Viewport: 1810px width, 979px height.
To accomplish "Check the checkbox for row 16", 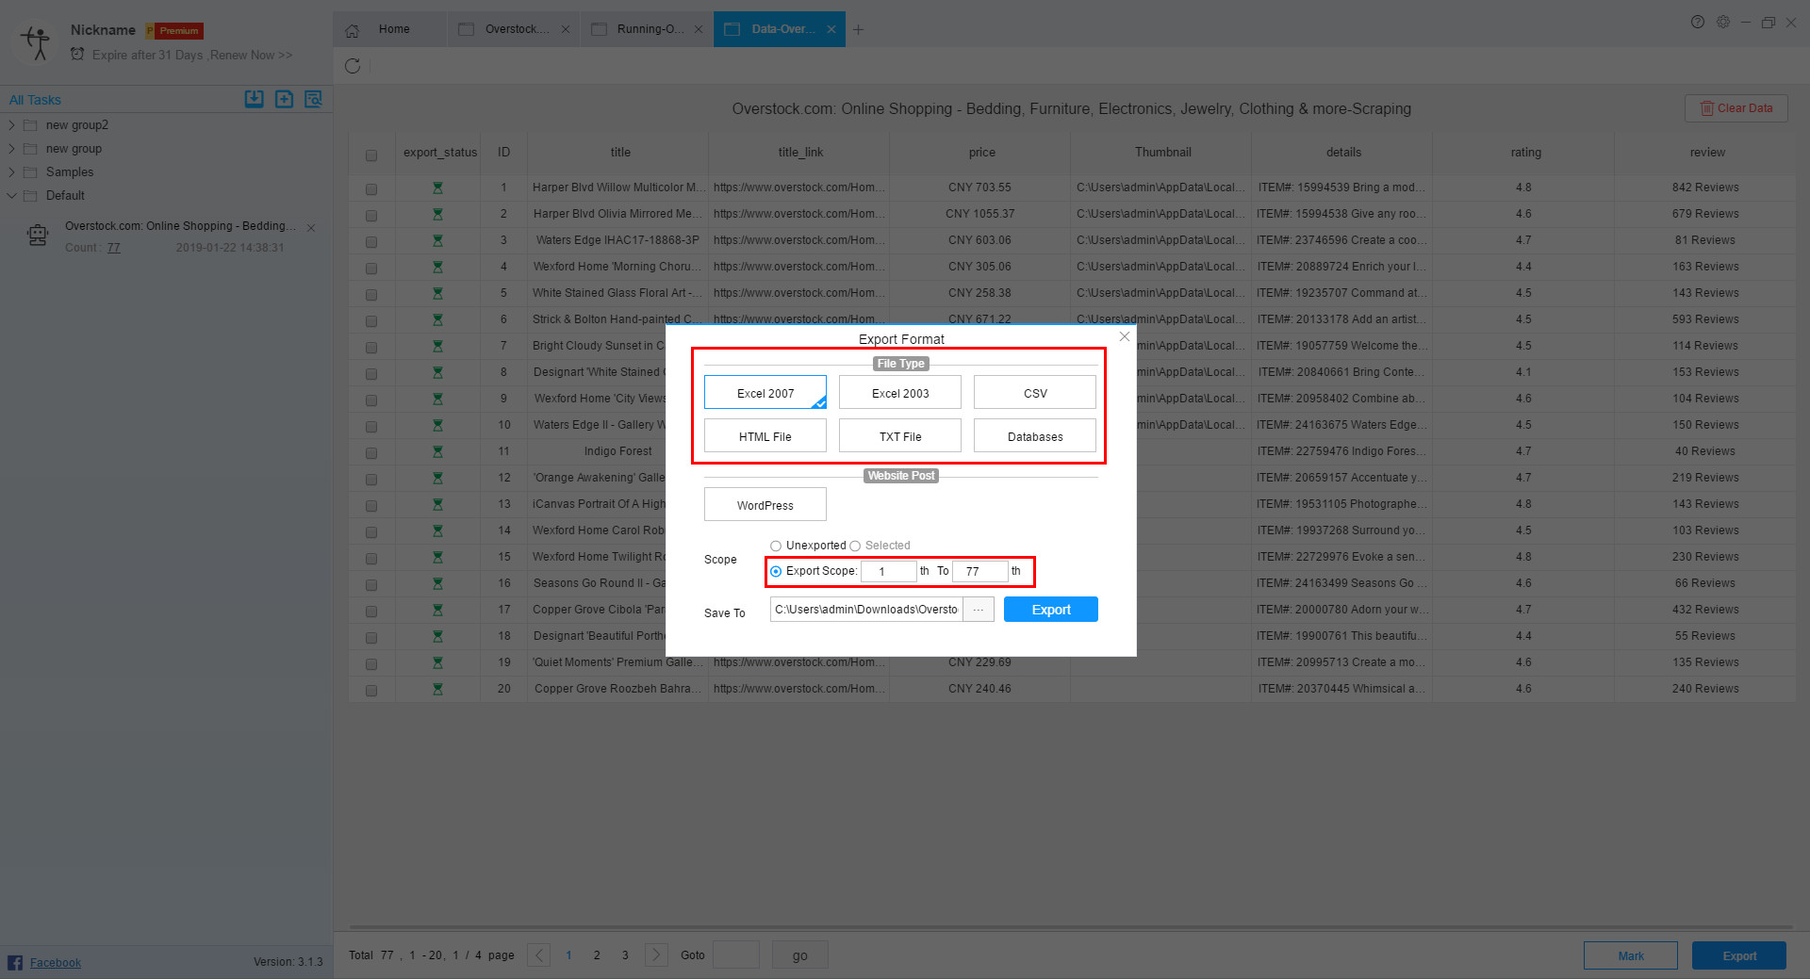I will point(371,585).
